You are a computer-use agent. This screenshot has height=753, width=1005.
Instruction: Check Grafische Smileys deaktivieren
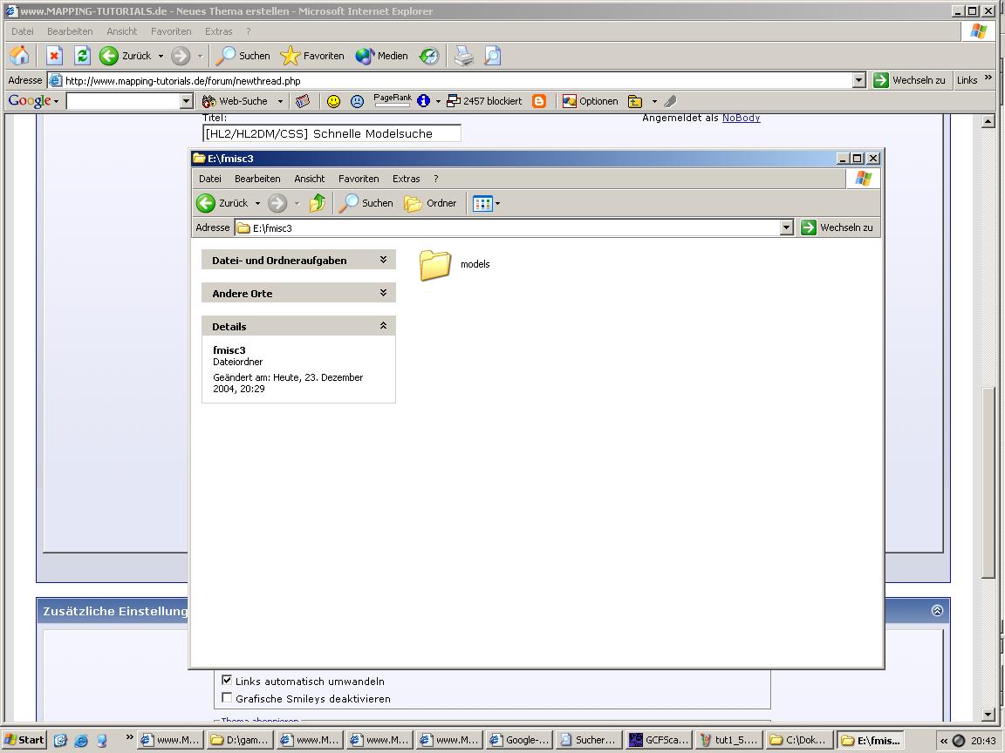226,698
